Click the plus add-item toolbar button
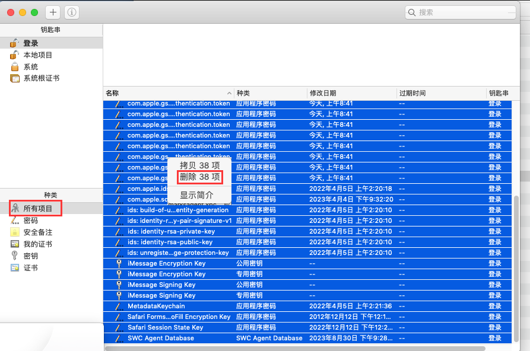The height and width of the screenshot is (351, 530). click(53, 12)
